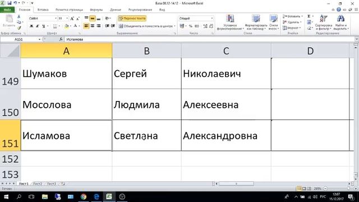Toggle italic formatting (К)
Image resolution: width=359 pixels, height=202 pixels.
38,26
